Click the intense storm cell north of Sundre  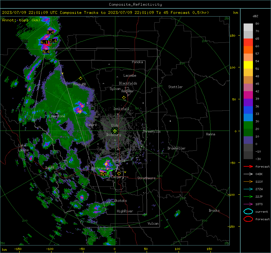pyautogui.click(x=79, y=107)
